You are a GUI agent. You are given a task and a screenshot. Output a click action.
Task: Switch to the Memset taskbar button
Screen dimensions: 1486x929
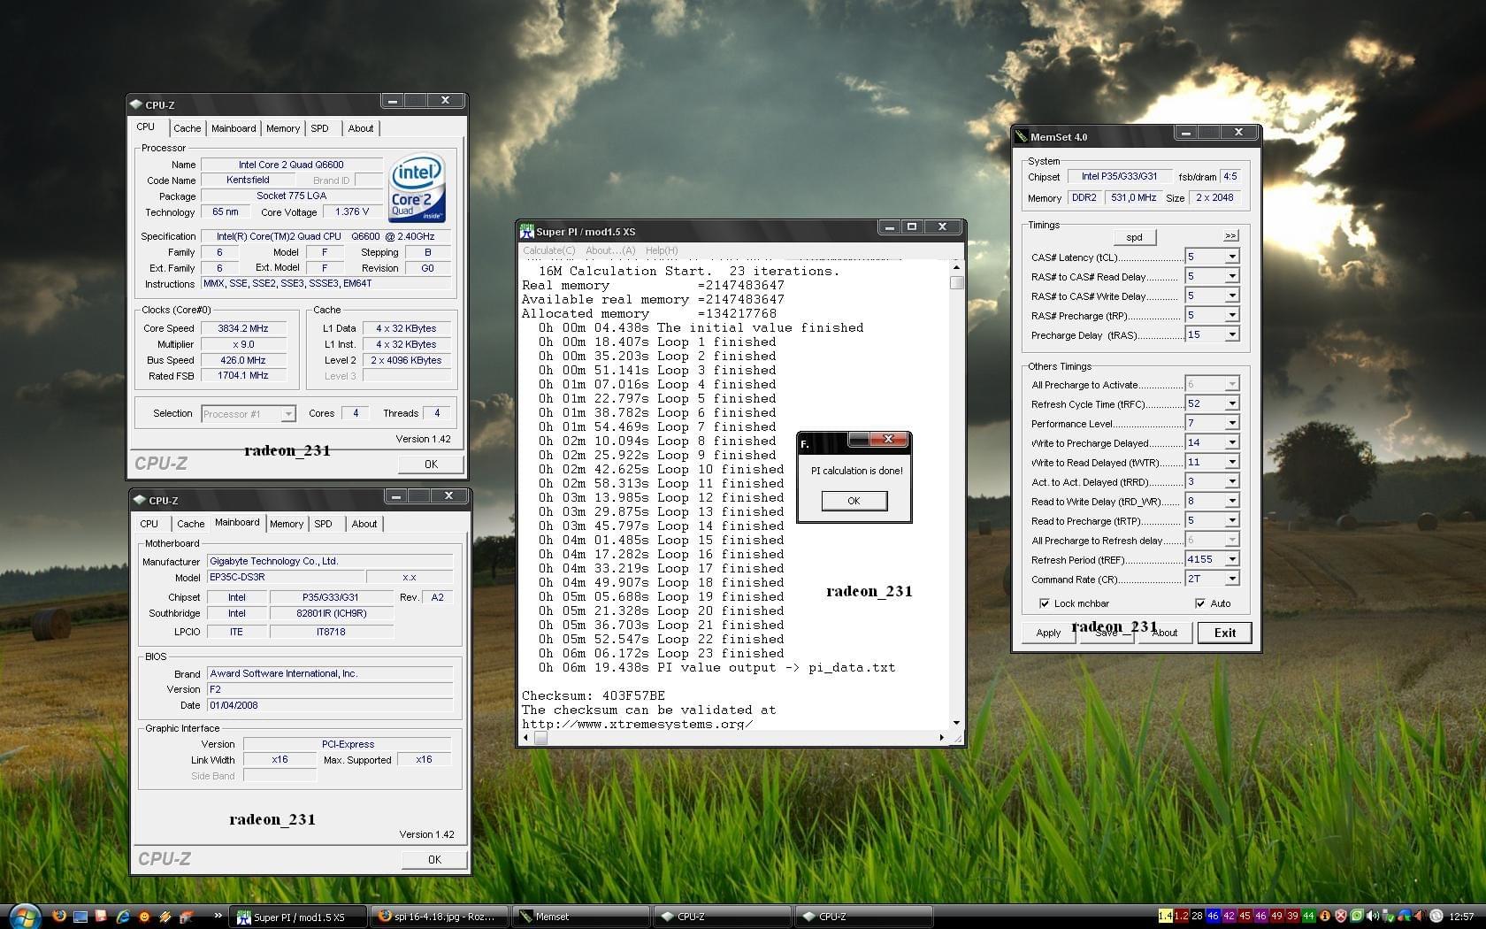coord(581,917)
